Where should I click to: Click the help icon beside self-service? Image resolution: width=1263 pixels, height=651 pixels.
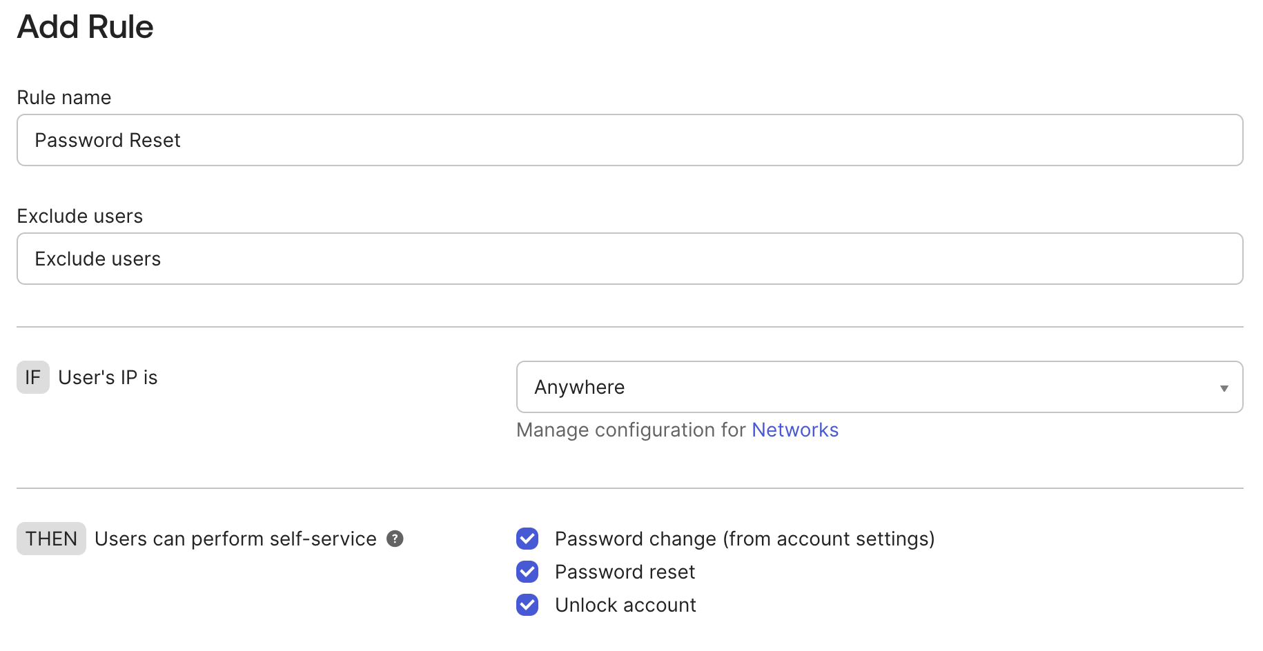click(395, 539)
